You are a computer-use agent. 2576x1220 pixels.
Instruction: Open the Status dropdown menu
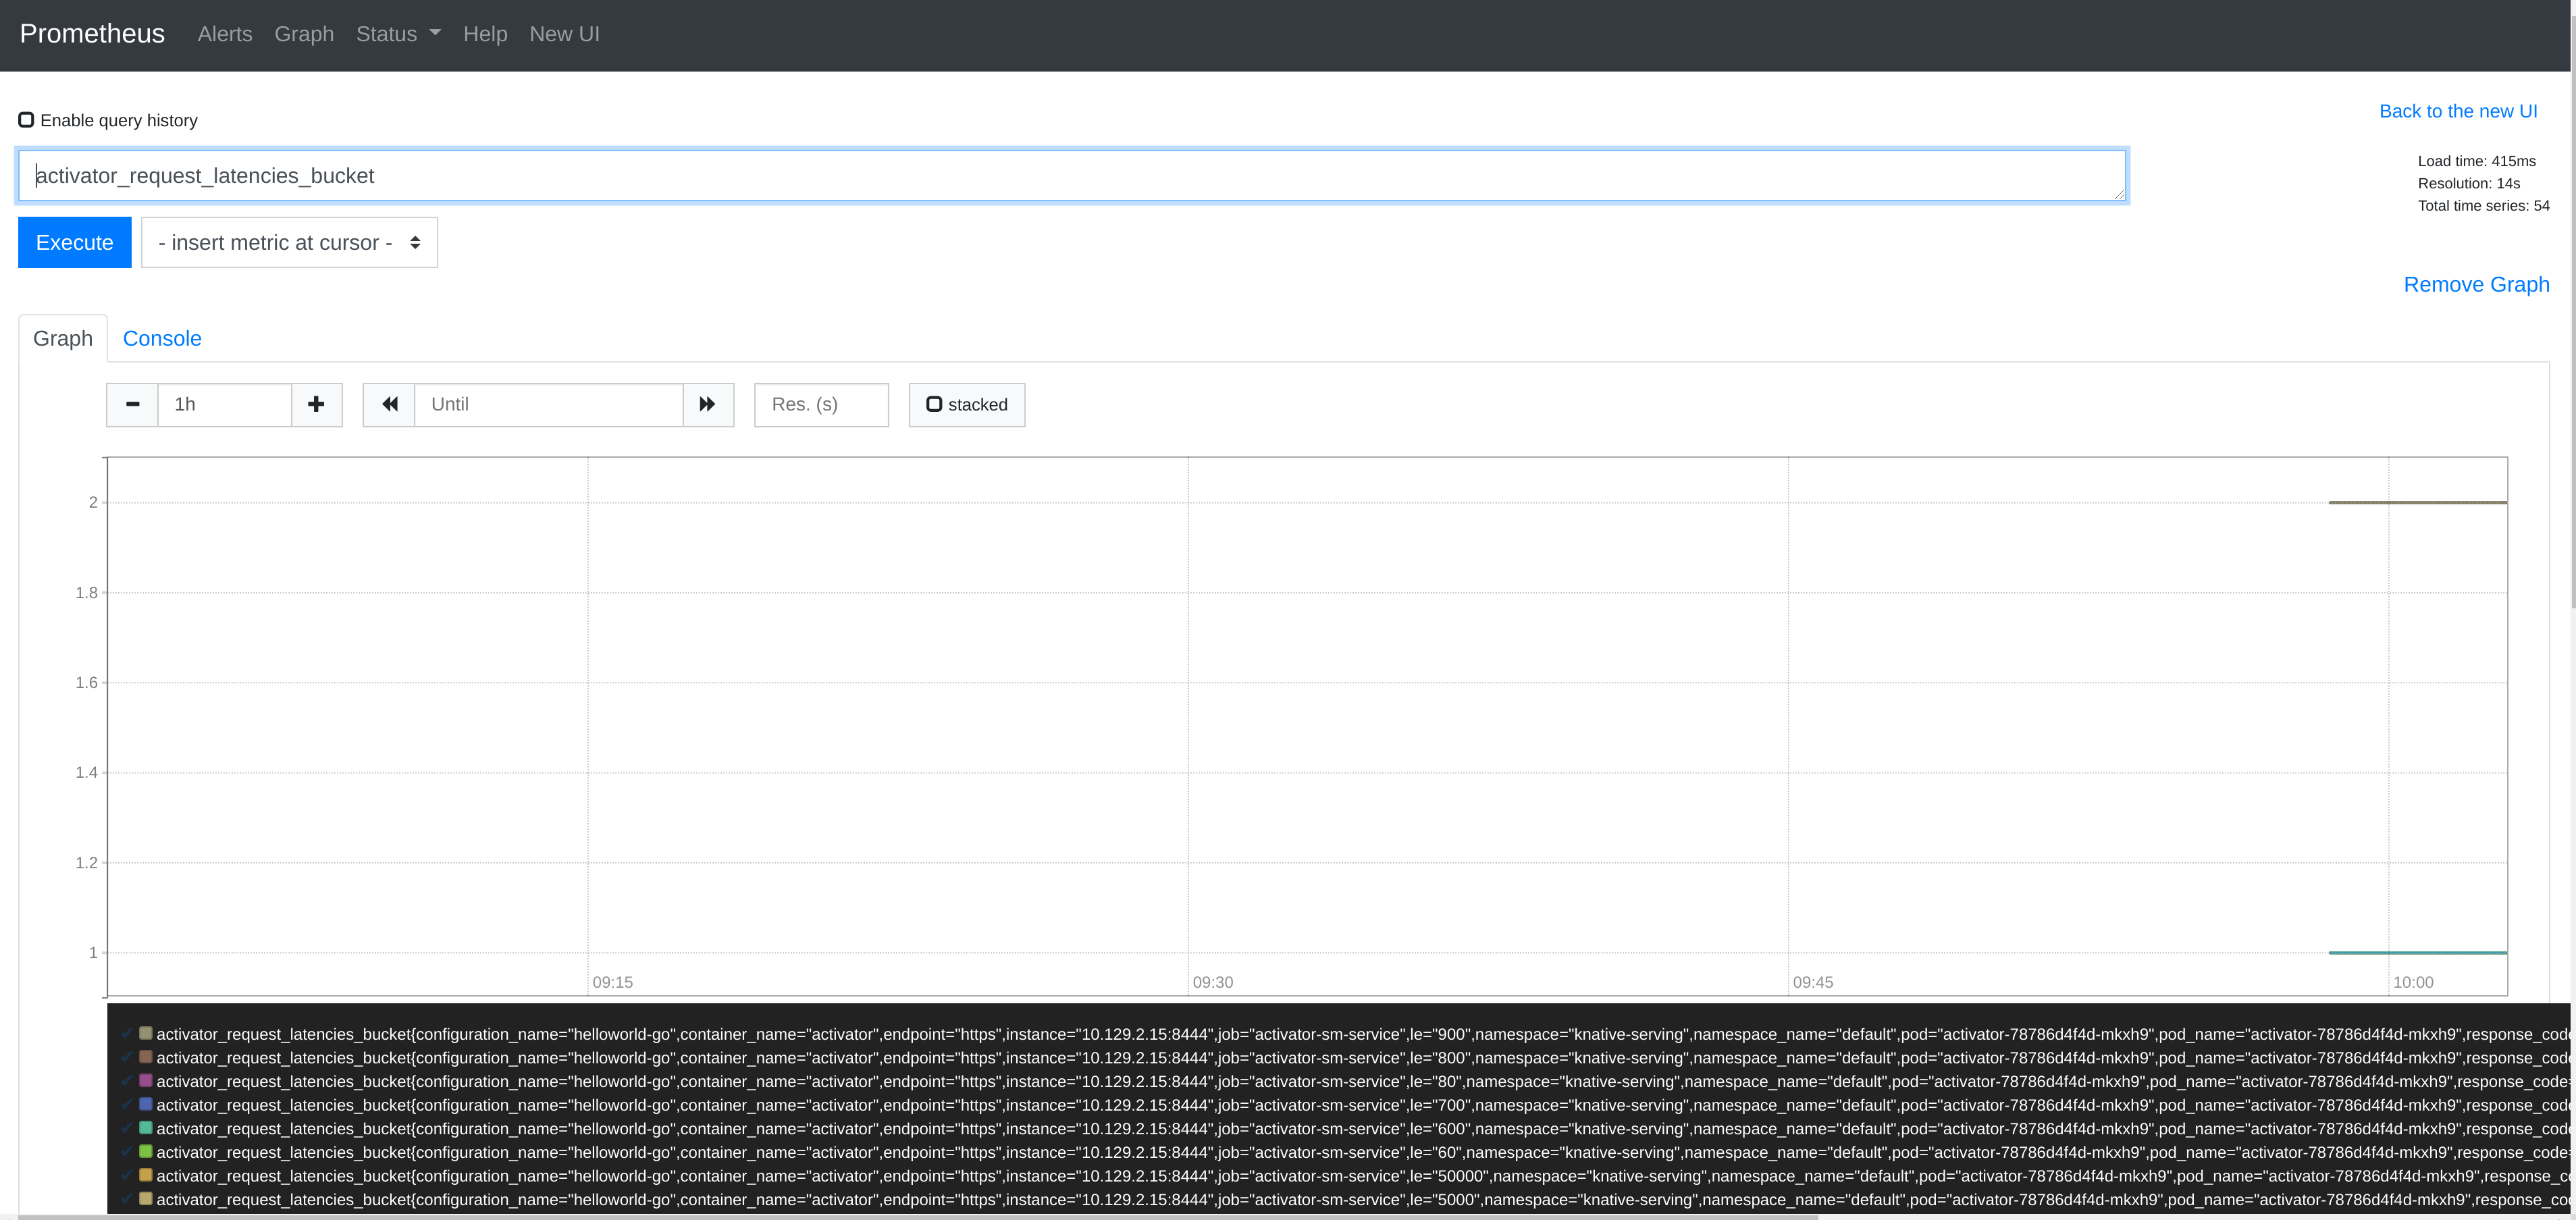pos(397,33)
